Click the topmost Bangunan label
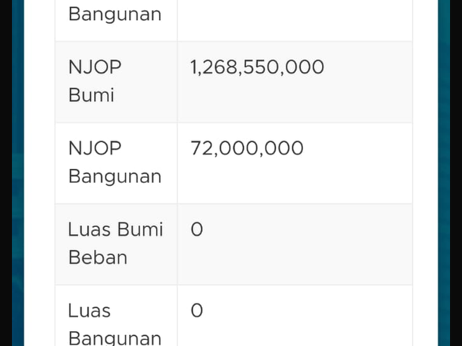Screen dimensions: 462x346 (115, 14)
